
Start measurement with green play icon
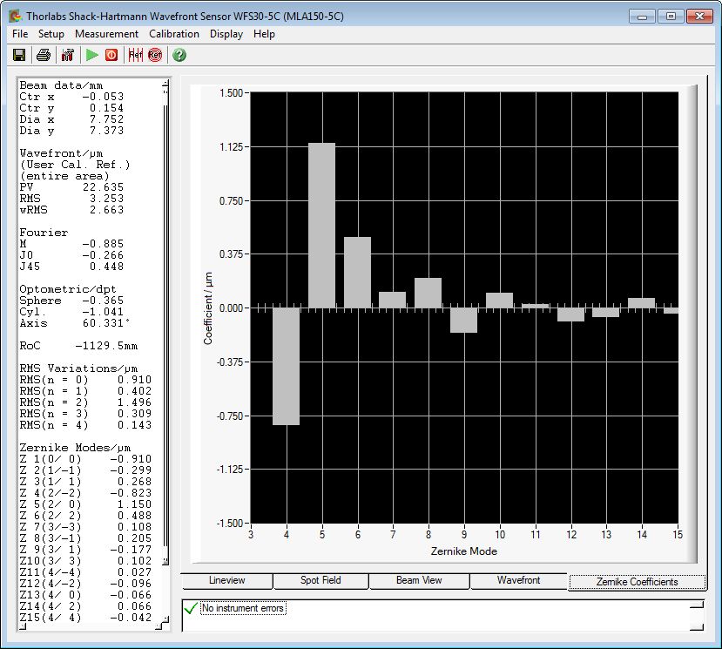[91, 55]
